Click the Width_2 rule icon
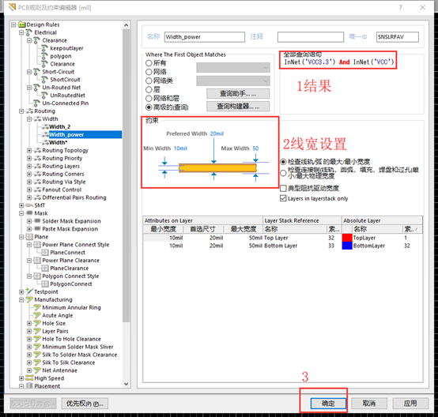The height and width of the screenshot is (417, 438). [45, 126]
